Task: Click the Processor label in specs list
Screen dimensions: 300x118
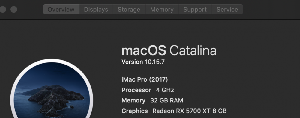Action: 136,90
